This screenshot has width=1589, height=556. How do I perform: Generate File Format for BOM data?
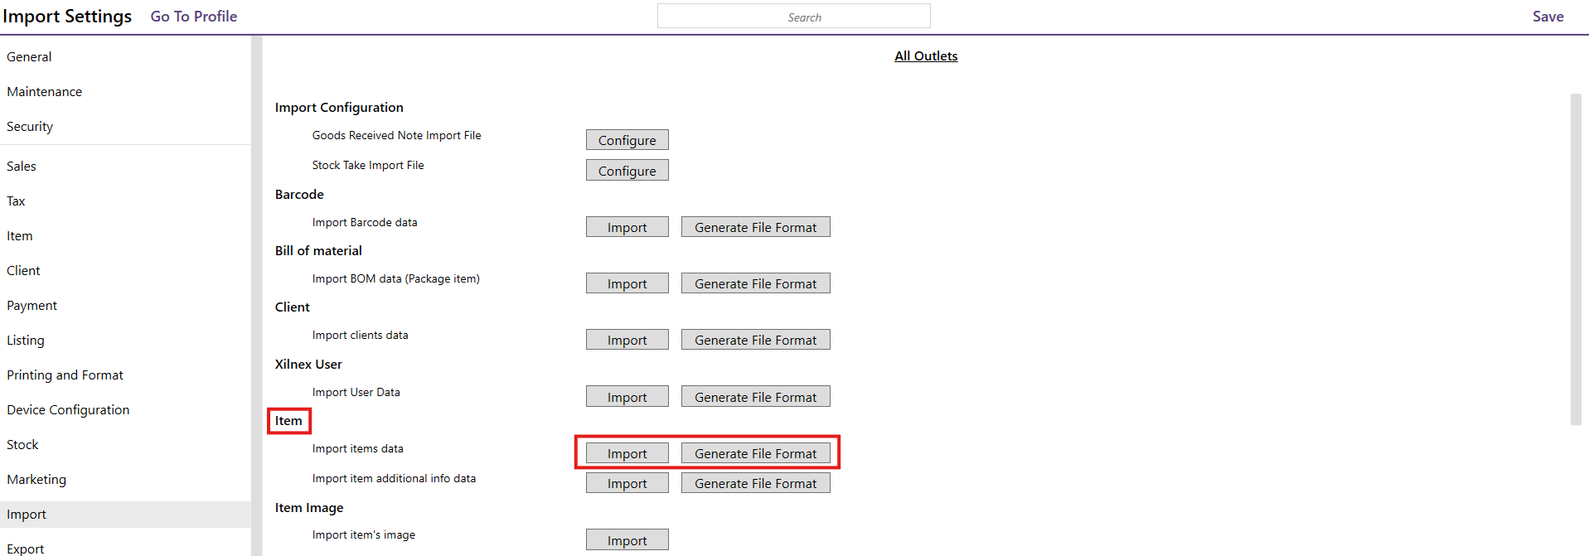coord(755,283)
